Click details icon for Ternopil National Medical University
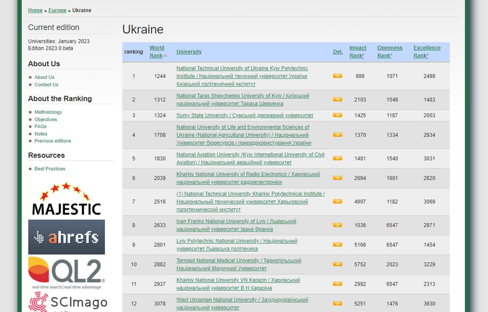 (x=337, y=264)
